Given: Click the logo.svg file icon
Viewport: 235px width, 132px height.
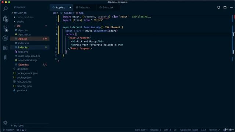Looking at the screenshot, I should click(x=16, y=52).
